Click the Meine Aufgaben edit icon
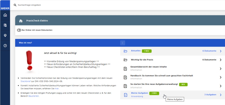The image size is (225, 105). tap(125, 95)
